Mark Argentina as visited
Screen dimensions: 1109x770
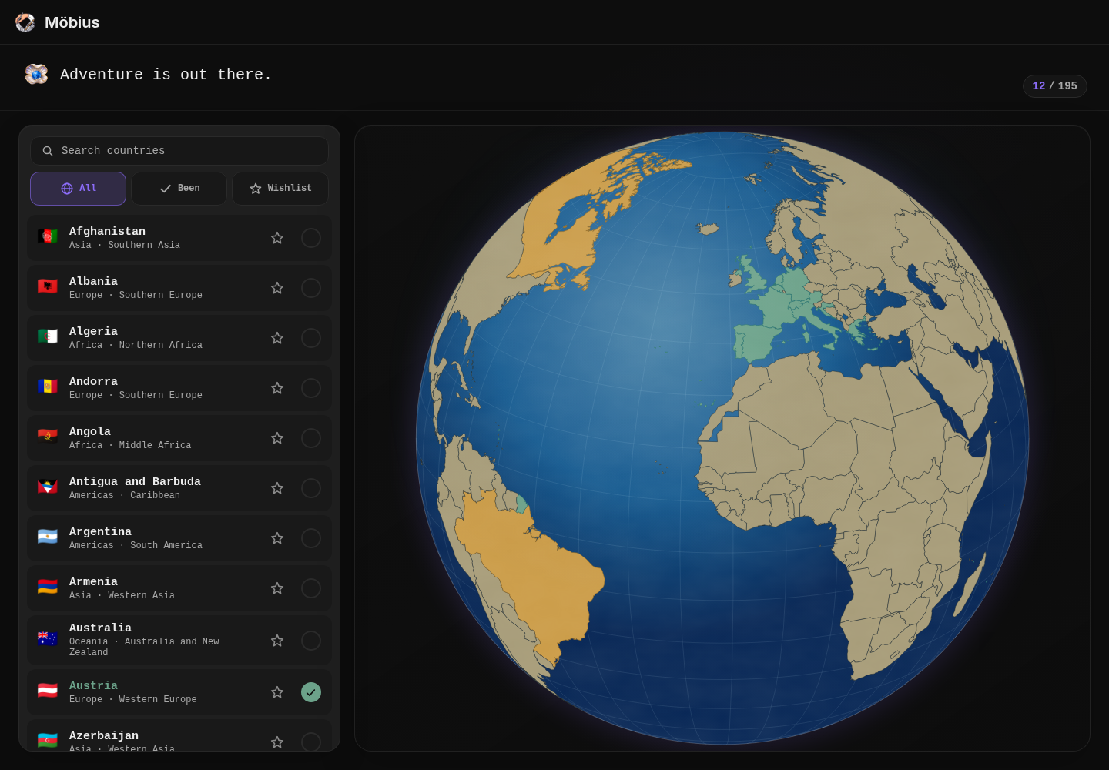(x=311, y=538)
